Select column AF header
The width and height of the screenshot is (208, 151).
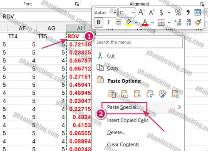pos(22,28)
